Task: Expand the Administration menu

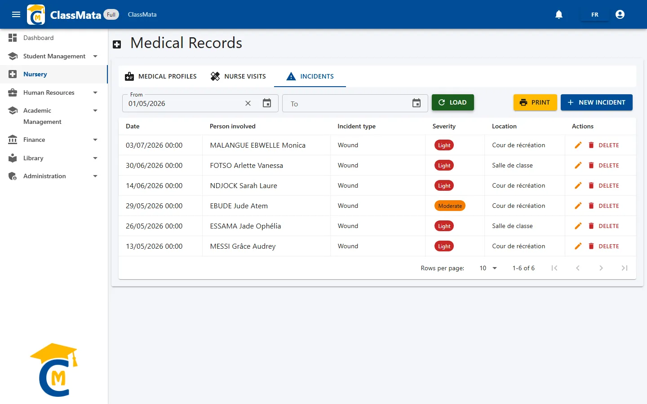Action: 54,176
